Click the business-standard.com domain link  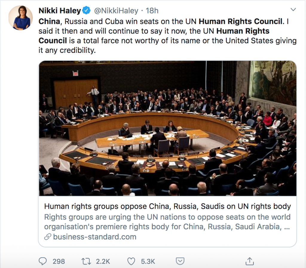click(x=95, y=237)
